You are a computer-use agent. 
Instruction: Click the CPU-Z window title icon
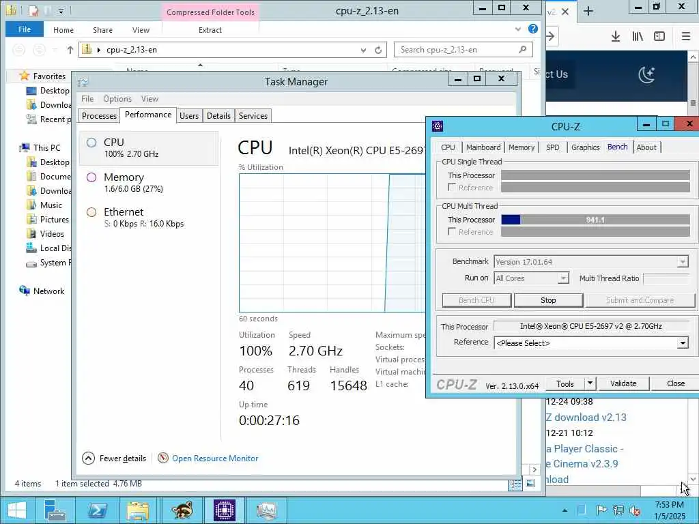click(438, 126)
